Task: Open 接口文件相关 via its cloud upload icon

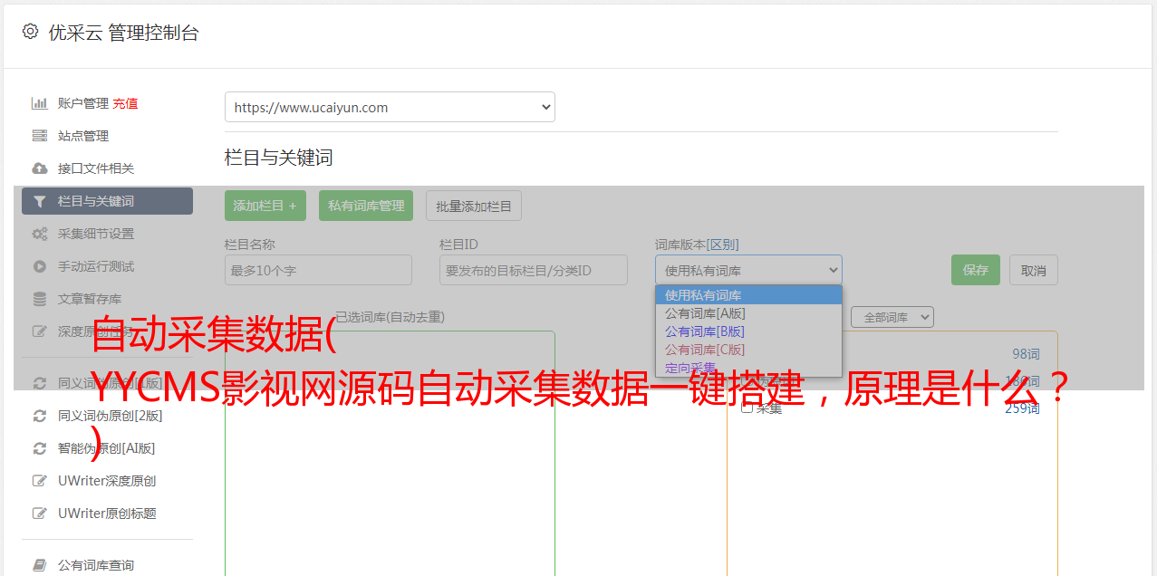Action: (x=40, y=168)
